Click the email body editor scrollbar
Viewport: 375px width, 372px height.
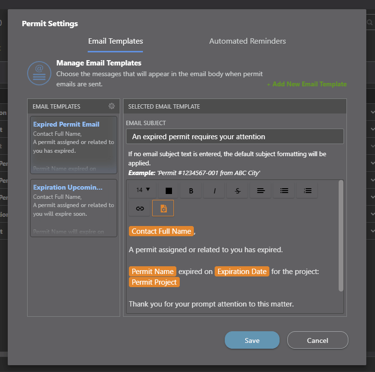point(341,236)
